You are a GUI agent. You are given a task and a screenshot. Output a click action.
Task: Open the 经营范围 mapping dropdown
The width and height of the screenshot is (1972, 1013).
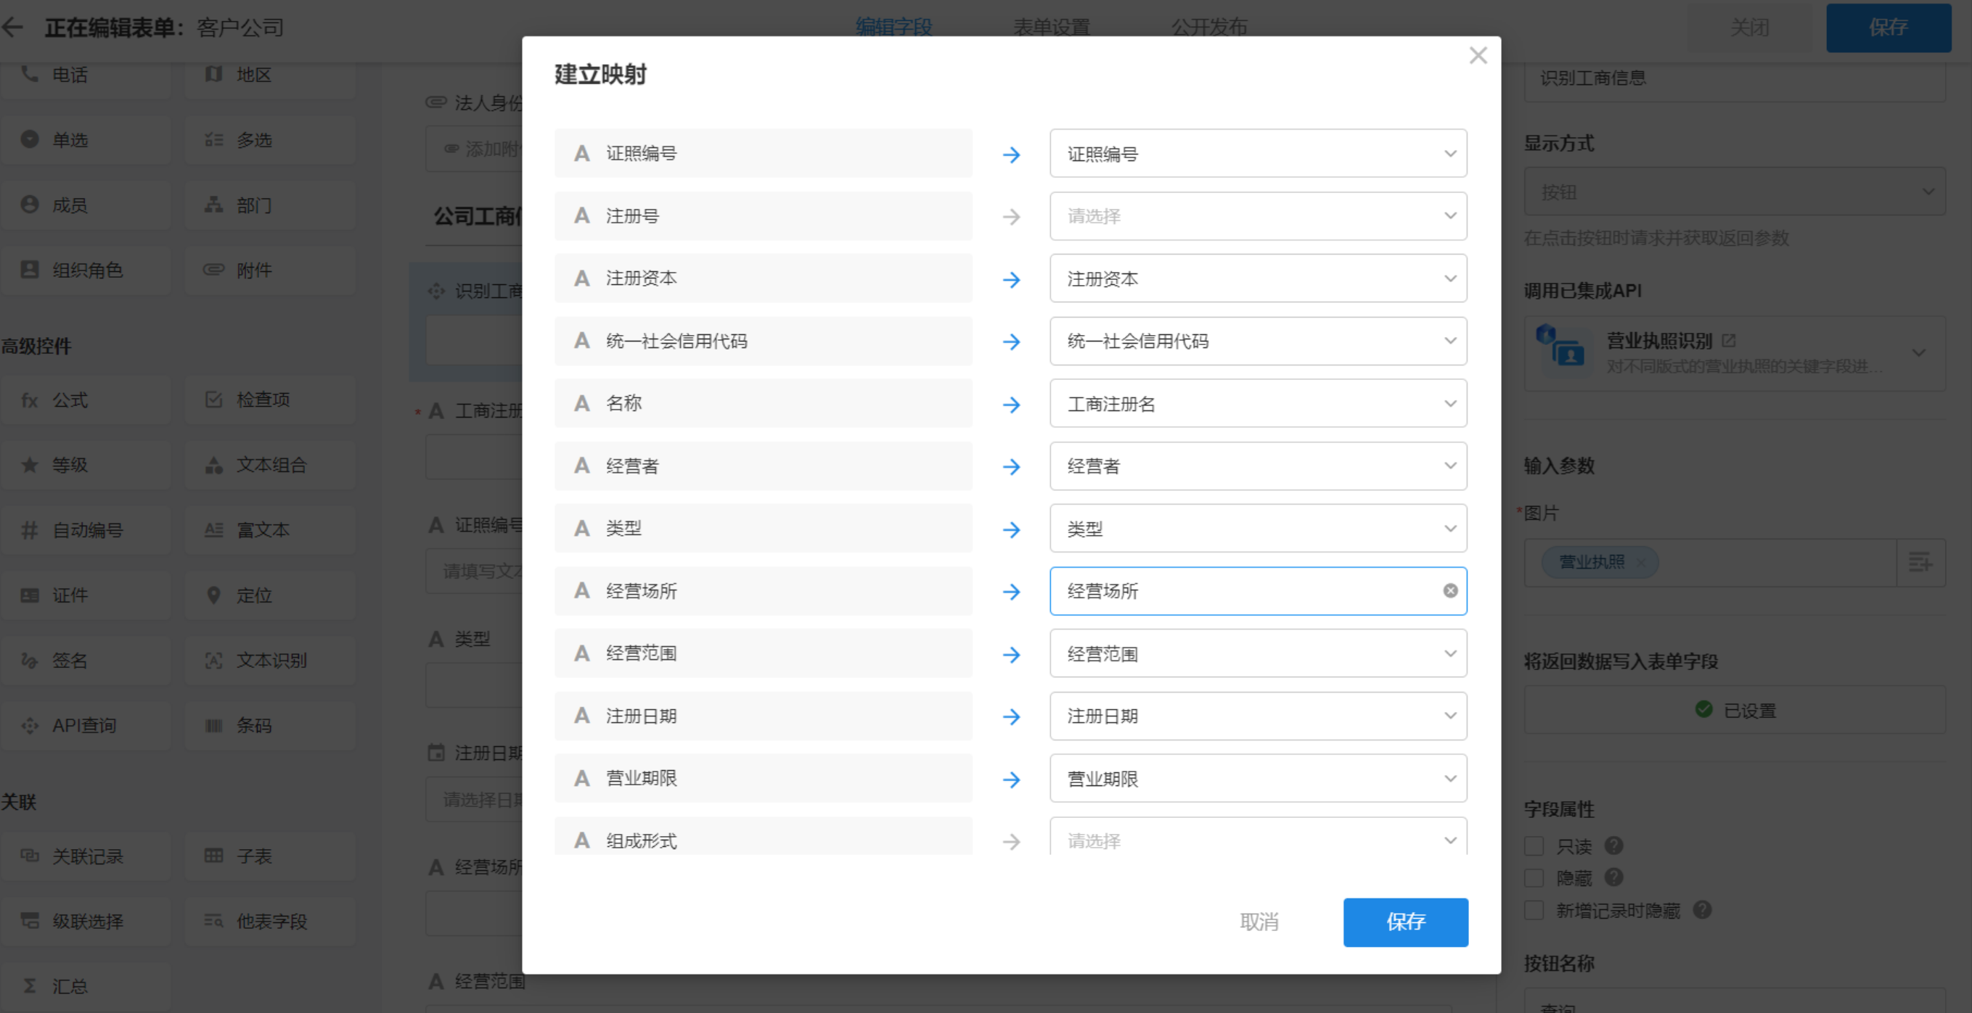click(1258, 653)
